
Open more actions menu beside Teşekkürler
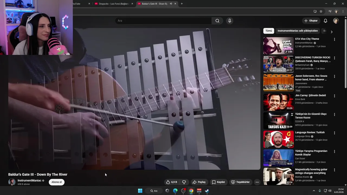click(x=257, y=182)
